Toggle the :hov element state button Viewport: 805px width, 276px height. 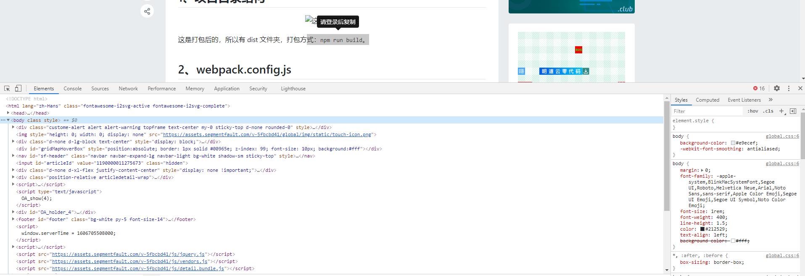tap(752, 111)
